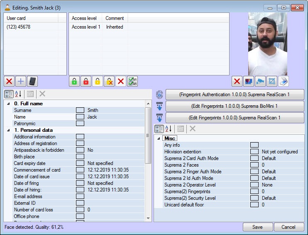Click the Save button
308x235 pixels.
pos(257,227)
